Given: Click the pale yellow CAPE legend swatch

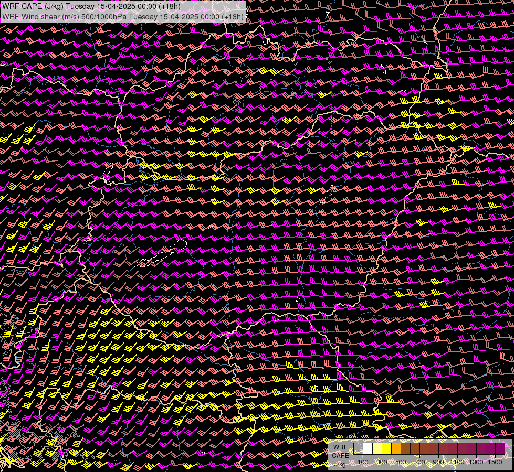Looking at the screenshot, I should point(377,449).
